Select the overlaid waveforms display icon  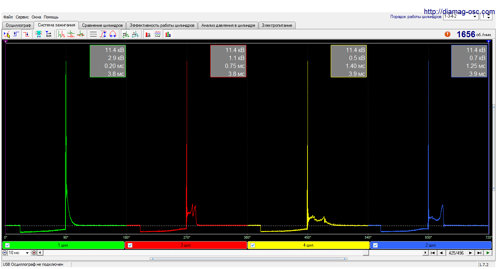coord(81,34)
